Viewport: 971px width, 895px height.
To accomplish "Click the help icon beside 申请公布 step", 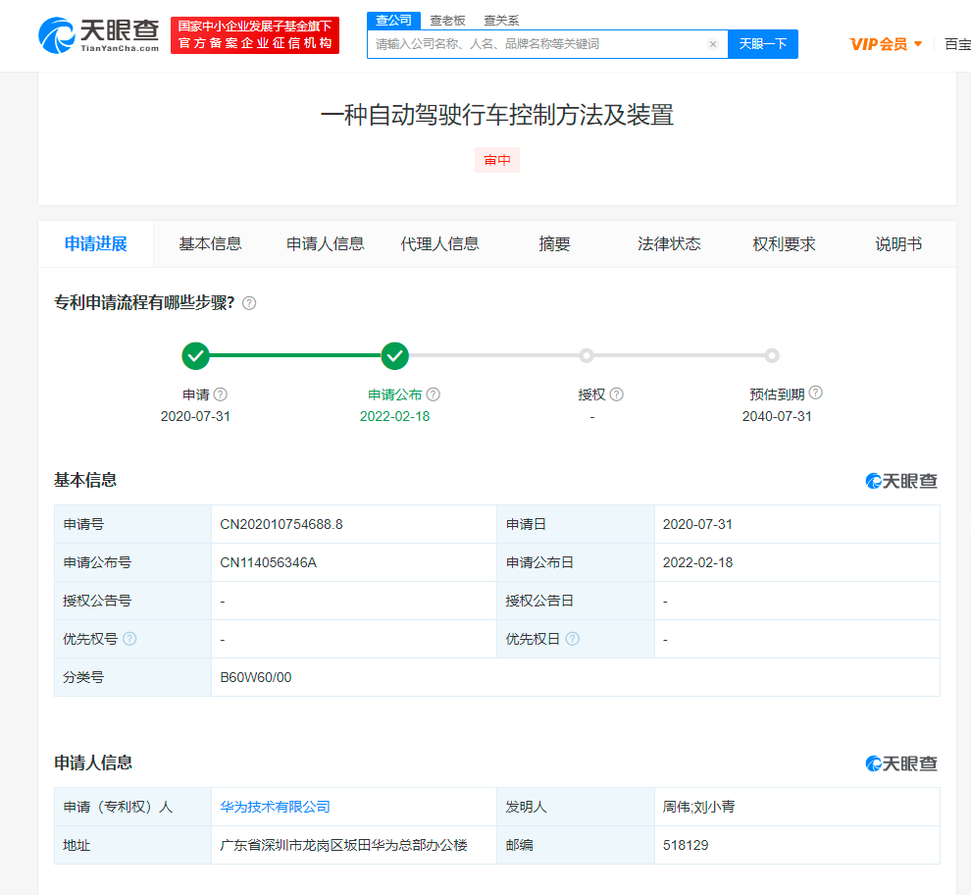I will 434,395.
